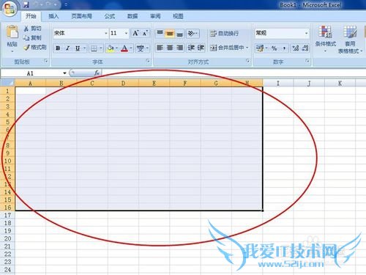Viewport: 366px width, 275px height.
Task: Cut the selection with 剪切
Action: pos(32,29)
